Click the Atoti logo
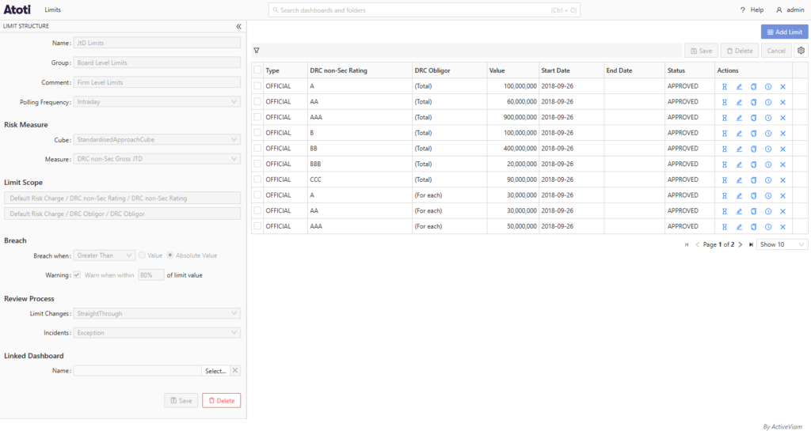The height and width of the screenshot is (431, 811). tap(17, 9)
